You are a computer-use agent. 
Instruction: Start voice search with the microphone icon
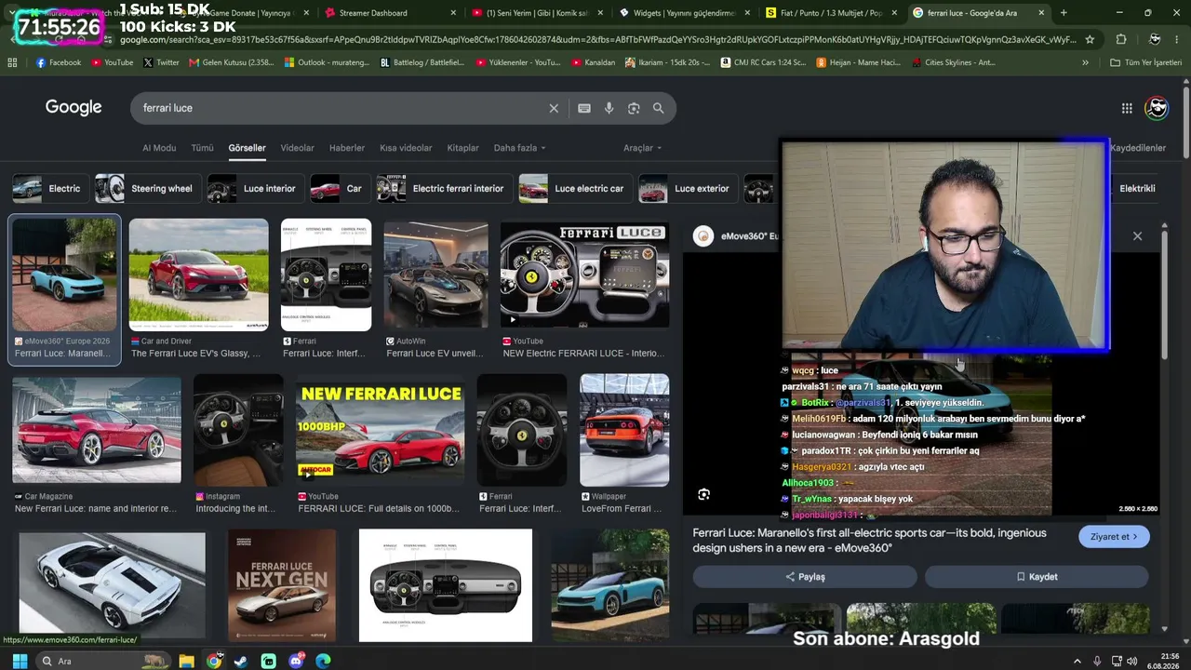609,108
